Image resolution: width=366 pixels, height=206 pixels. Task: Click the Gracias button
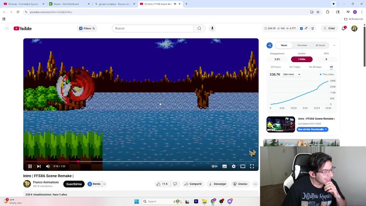pos(240,184)
